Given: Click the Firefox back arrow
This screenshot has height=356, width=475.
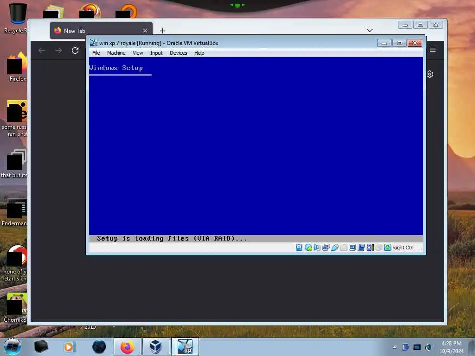Looking at the screenshot, I should tap(42, 50).
